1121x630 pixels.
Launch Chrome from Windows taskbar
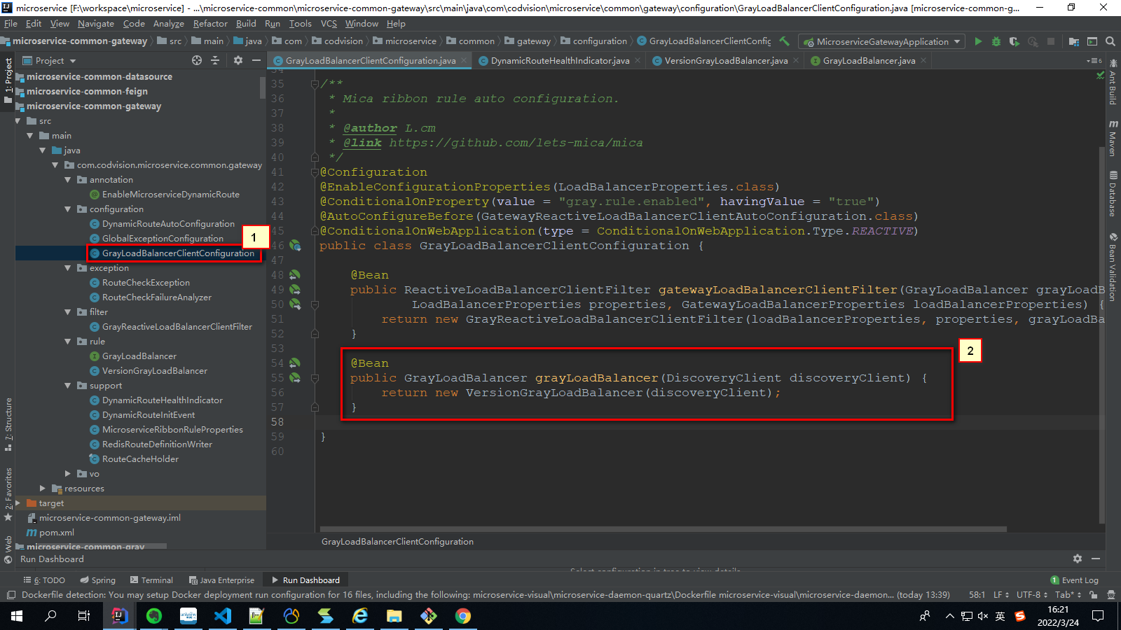(463, 616)
